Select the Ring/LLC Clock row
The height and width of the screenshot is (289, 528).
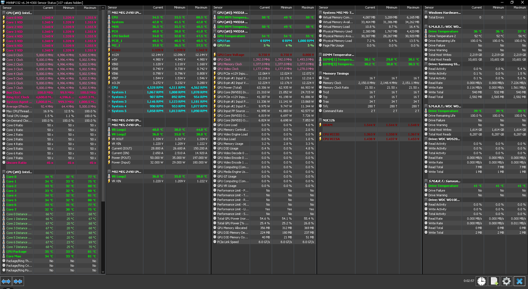coord(49,97)
